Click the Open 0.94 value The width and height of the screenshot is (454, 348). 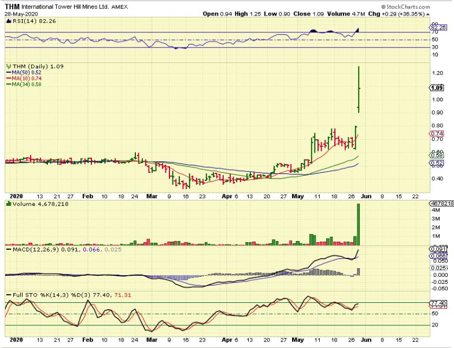point(217,14)
